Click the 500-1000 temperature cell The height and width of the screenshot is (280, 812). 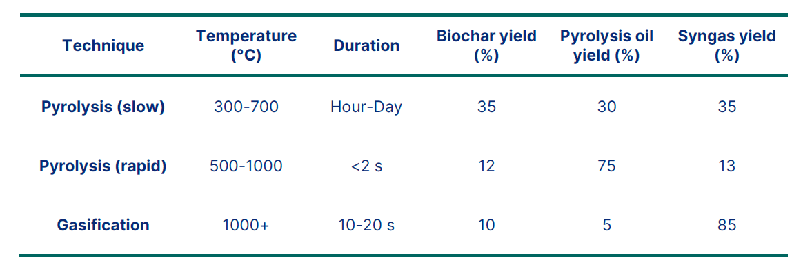(x=246, y=166)
